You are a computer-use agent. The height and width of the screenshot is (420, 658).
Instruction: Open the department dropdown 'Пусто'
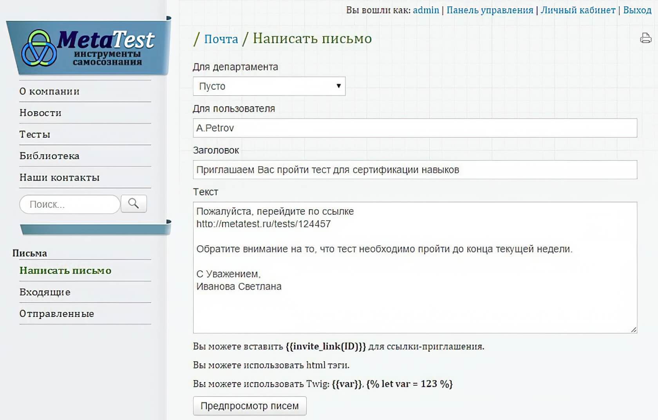coord(269,86)
